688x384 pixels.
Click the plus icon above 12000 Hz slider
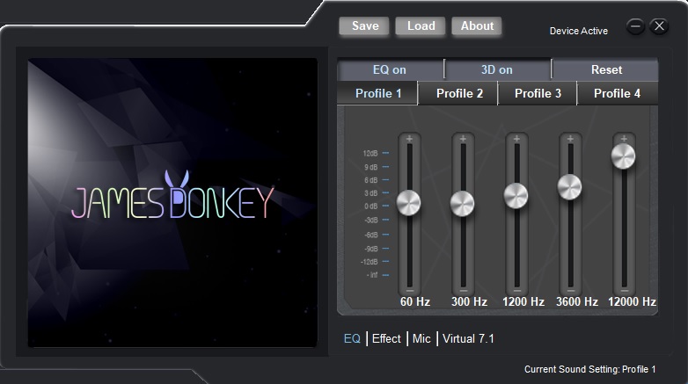pyautogui.click(x=624, y=139)
